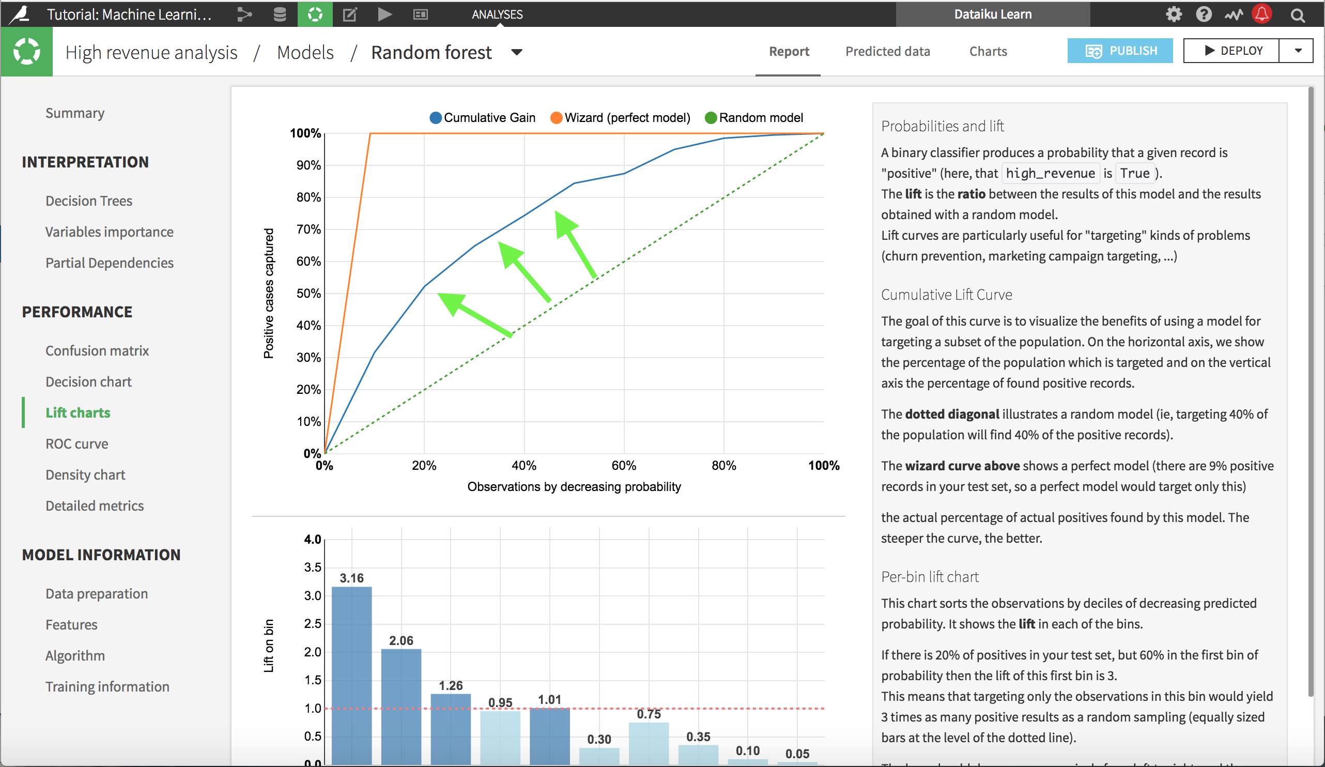Open the red notifications bell
Screen dimensions: 1325x767
[1262, 13]
